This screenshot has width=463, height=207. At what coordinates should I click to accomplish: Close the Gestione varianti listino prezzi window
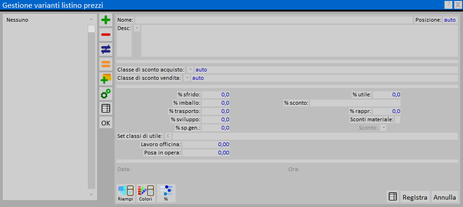[x=457, y=4]
